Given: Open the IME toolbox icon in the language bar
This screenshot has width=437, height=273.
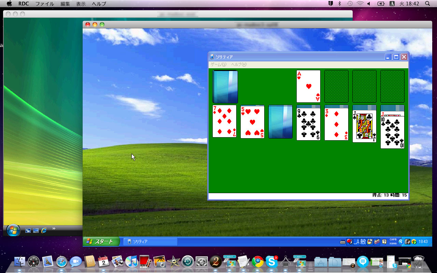Looking at the screenshot, I should pos(377,242).
